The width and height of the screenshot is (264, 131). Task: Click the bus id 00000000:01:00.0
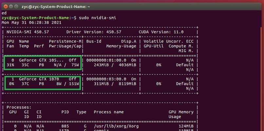(106, 60)
